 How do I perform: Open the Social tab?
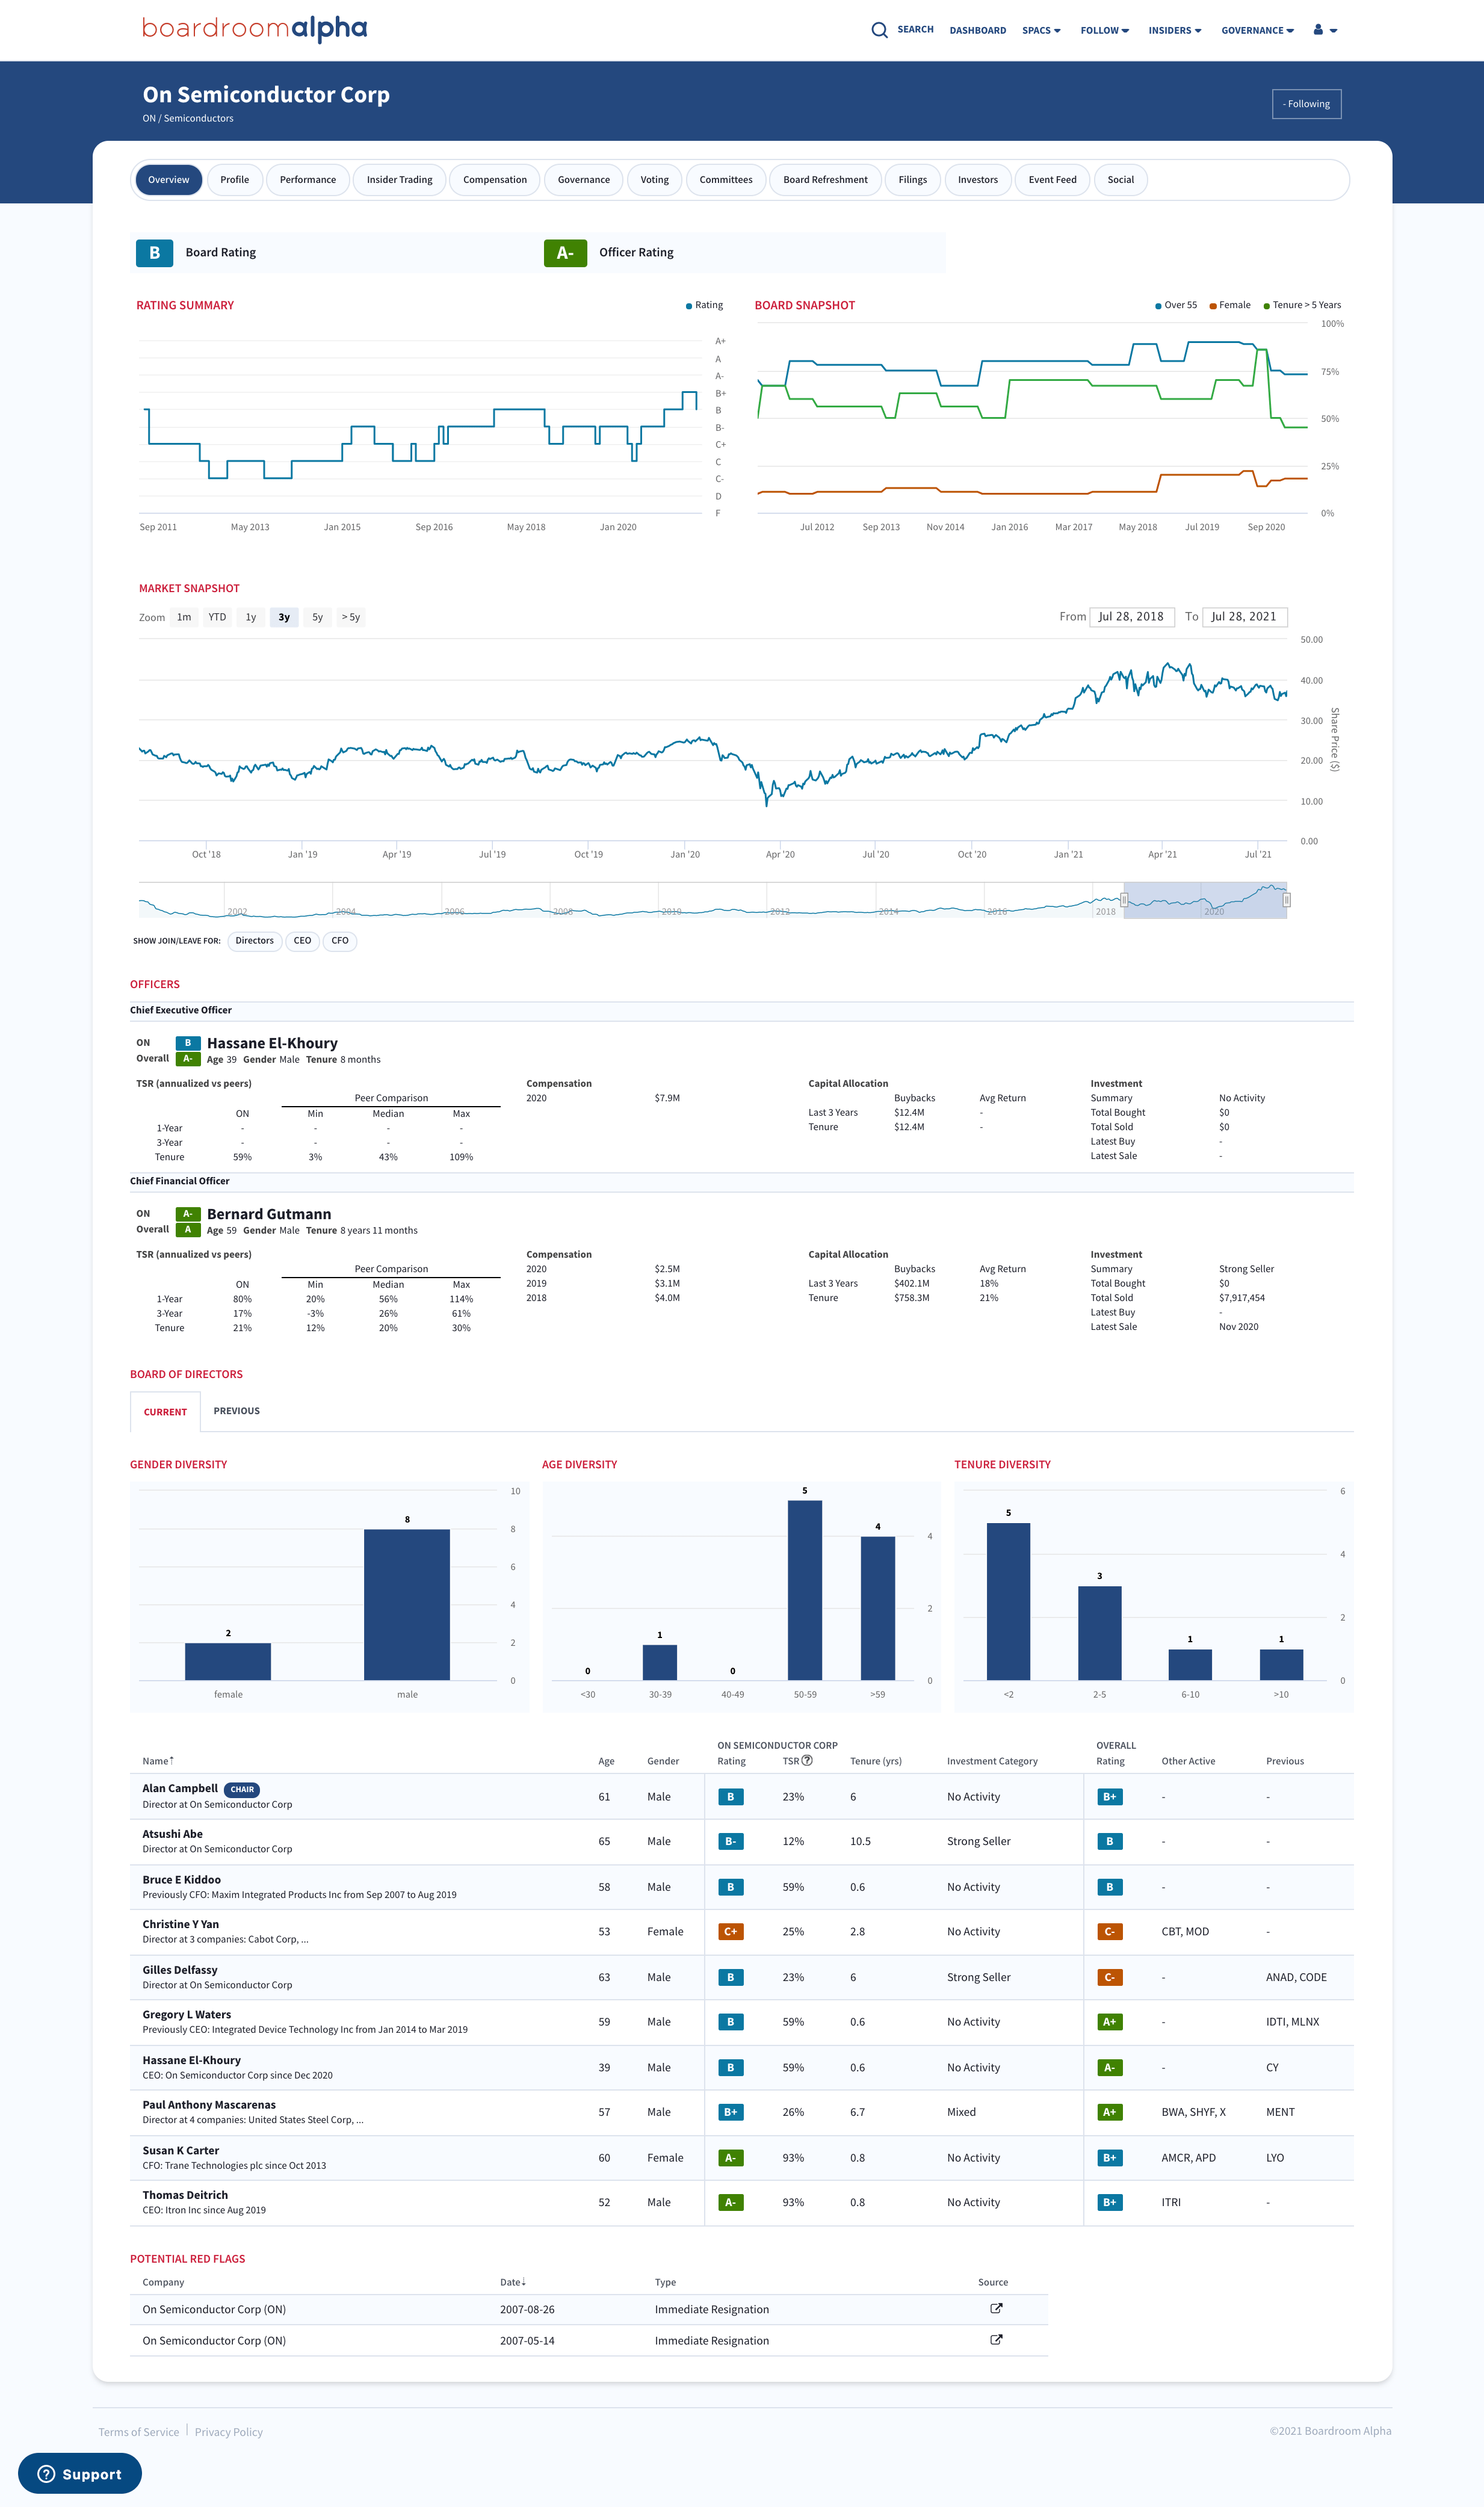[1121, 180]
